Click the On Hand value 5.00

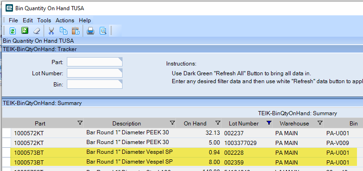pos(214,143)
